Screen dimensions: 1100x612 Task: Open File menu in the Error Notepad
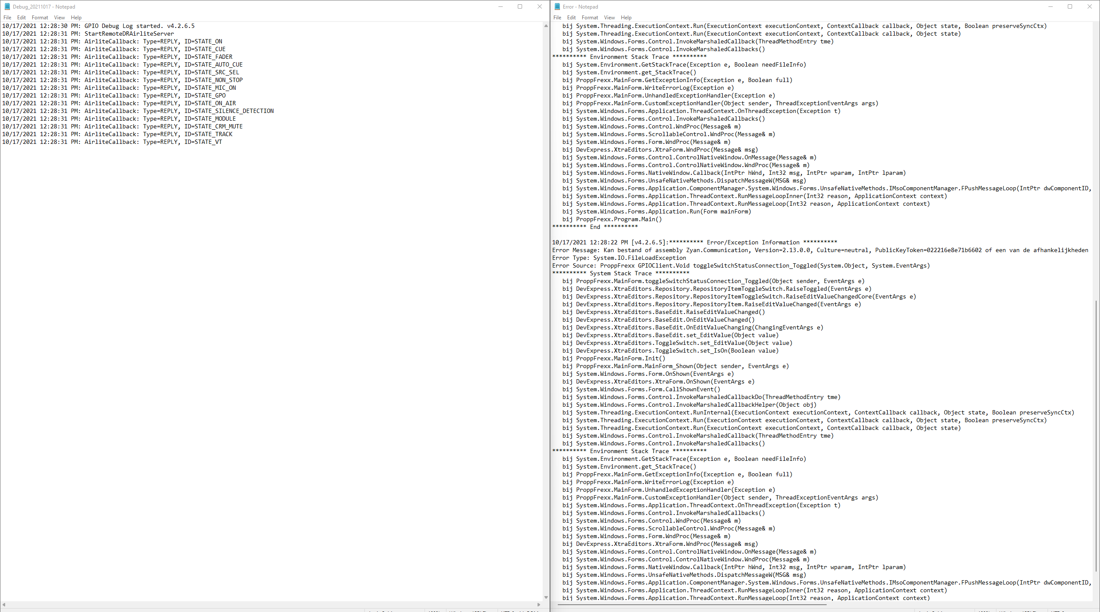[x=557, y=18]
